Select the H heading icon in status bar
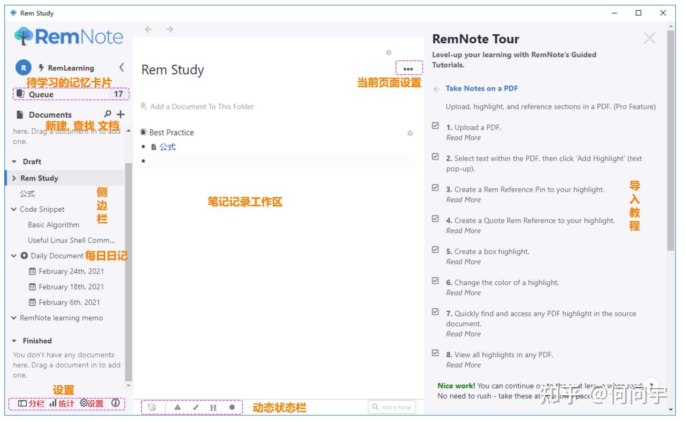The image size is (685, 422). 213,407
